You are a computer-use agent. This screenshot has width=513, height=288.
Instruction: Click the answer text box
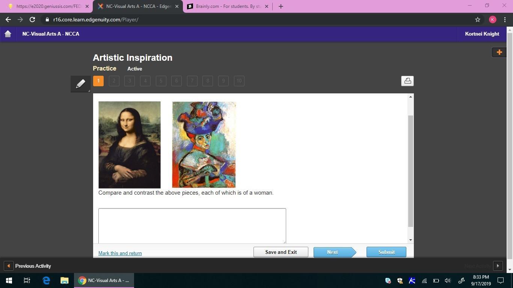point(192,226)
